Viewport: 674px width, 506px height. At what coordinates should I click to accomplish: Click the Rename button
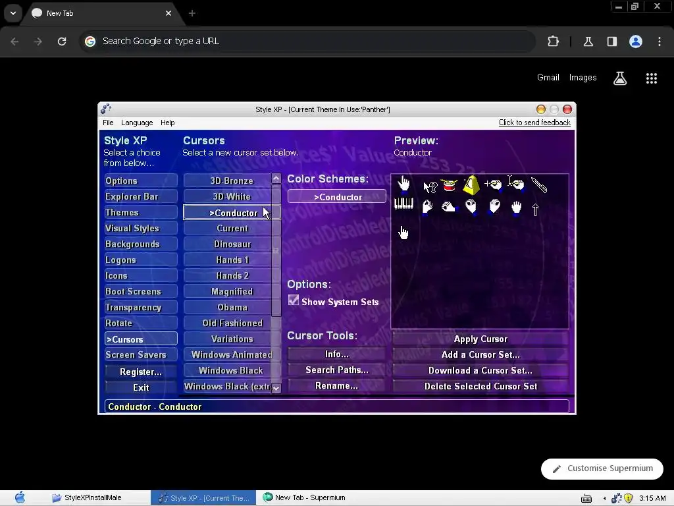(x=336, y=386)
